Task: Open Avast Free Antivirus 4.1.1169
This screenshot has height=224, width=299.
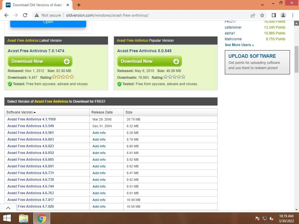Action: pos(32,119)
